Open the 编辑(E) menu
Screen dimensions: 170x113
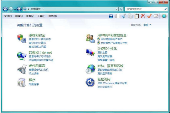click(x=19, y=16)
